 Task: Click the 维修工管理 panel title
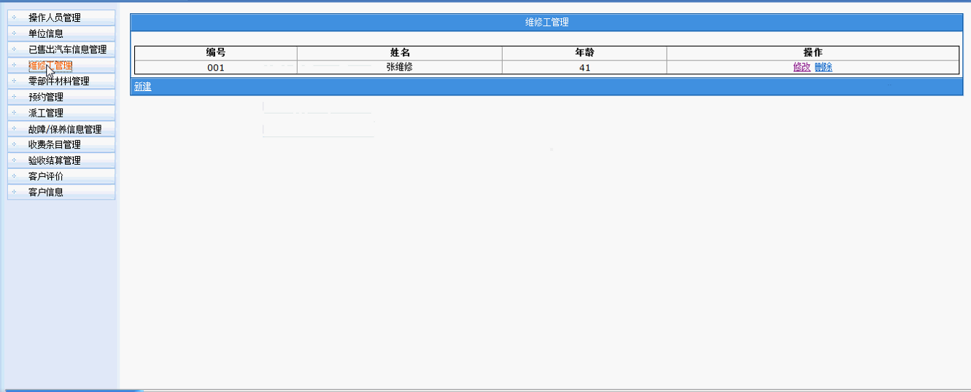click(x=546, y=22)
